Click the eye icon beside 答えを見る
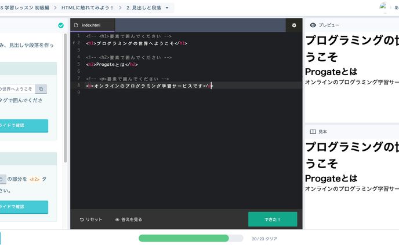 117,220
